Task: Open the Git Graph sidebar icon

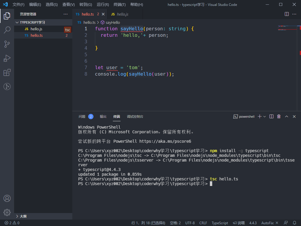Action: 7,87
